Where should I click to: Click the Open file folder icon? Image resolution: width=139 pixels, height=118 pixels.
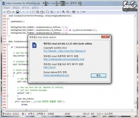click(9, 12)
